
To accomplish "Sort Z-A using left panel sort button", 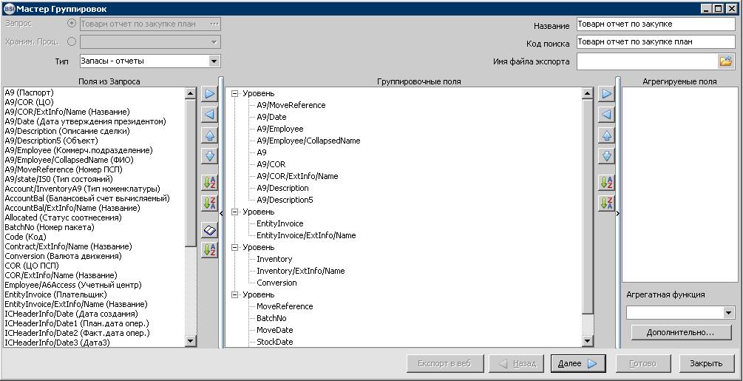I will click(x=209, y=203).
